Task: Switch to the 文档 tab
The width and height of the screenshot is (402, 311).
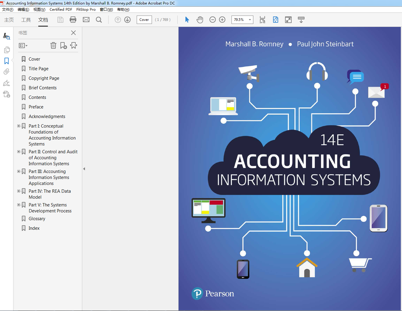Action: point(43,20)
